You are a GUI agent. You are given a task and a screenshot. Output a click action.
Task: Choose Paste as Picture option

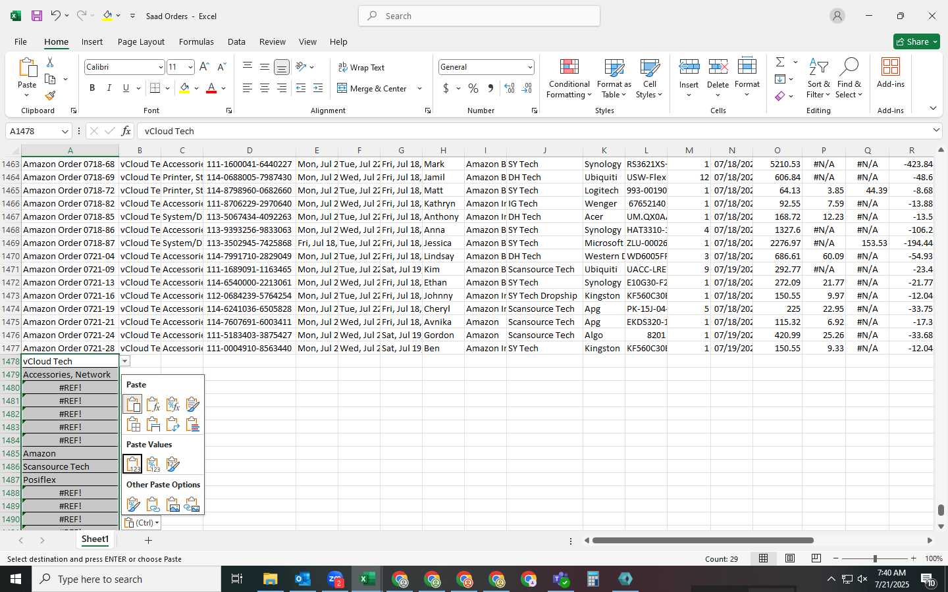point(172,505)
